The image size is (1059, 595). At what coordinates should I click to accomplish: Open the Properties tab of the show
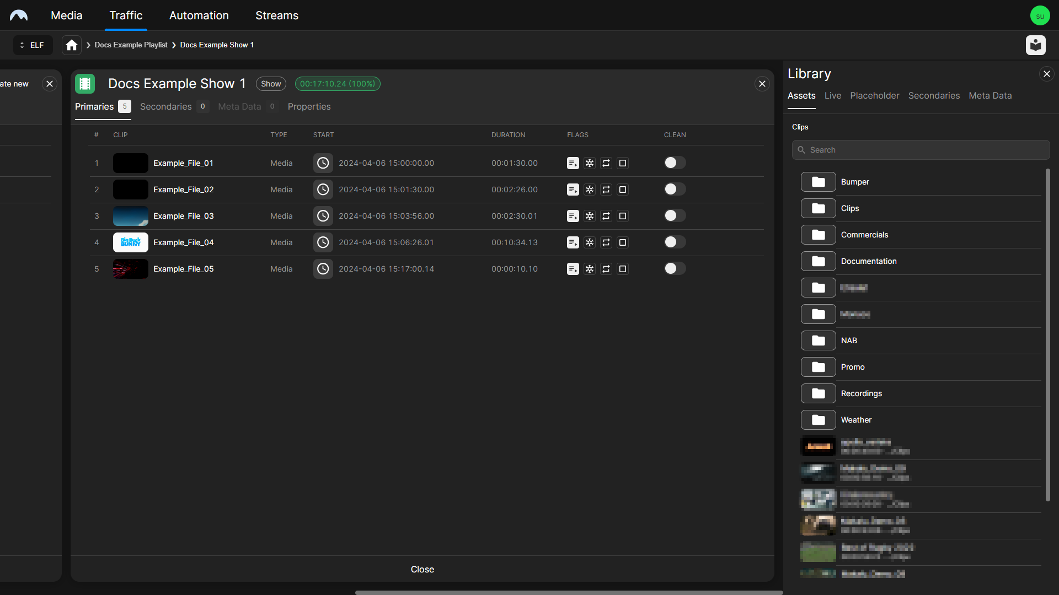[x=309, y=106]
